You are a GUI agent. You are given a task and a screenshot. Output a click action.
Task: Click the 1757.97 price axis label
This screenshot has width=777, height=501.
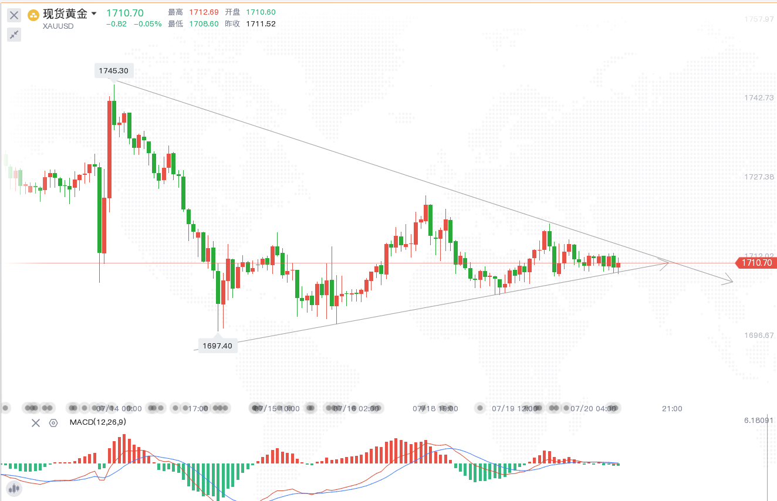tap(758, 19)
